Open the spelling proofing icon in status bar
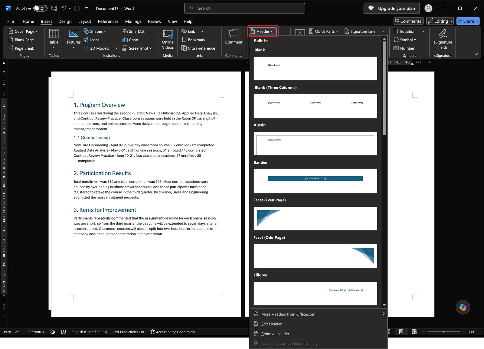Image resolution: width=484 pixels, height=349 pixels. coord(64,332)
